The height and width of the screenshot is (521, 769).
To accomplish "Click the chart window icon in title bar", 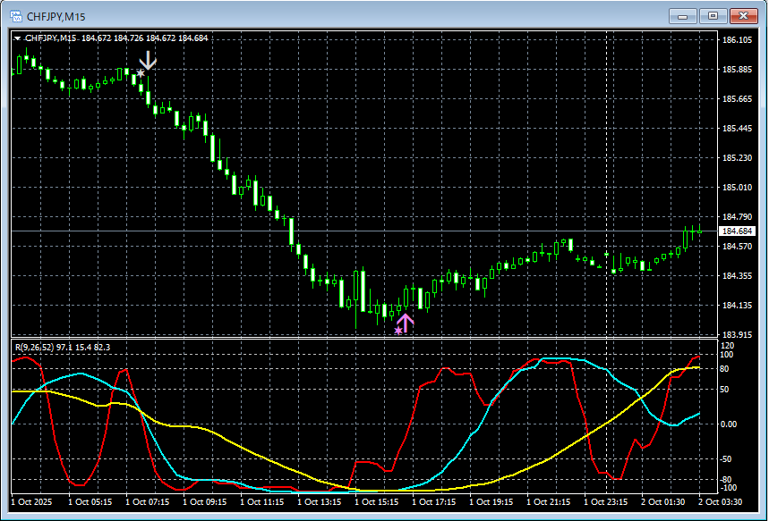I will (x=15, y=15).
